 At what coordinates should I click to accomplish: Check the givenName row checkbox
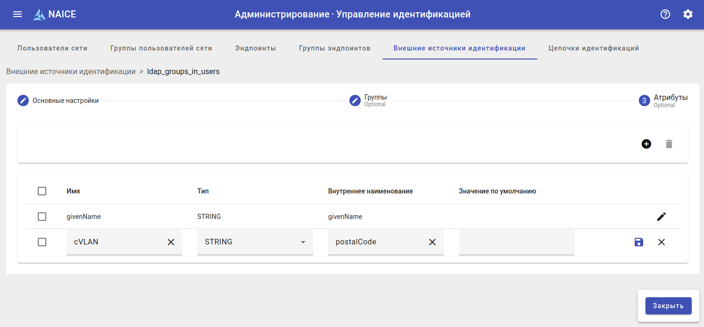pyautogui.click(x=42, y=217)
